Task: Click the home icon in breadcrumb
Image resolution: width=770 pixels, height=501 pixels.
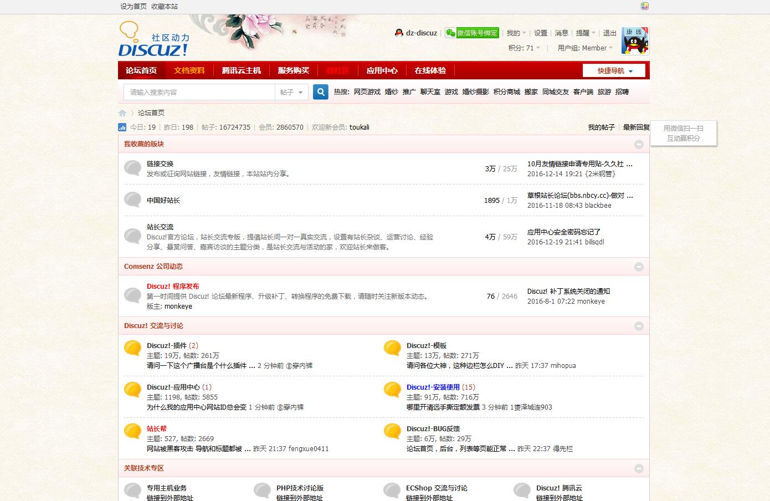Action: (122, 113)
